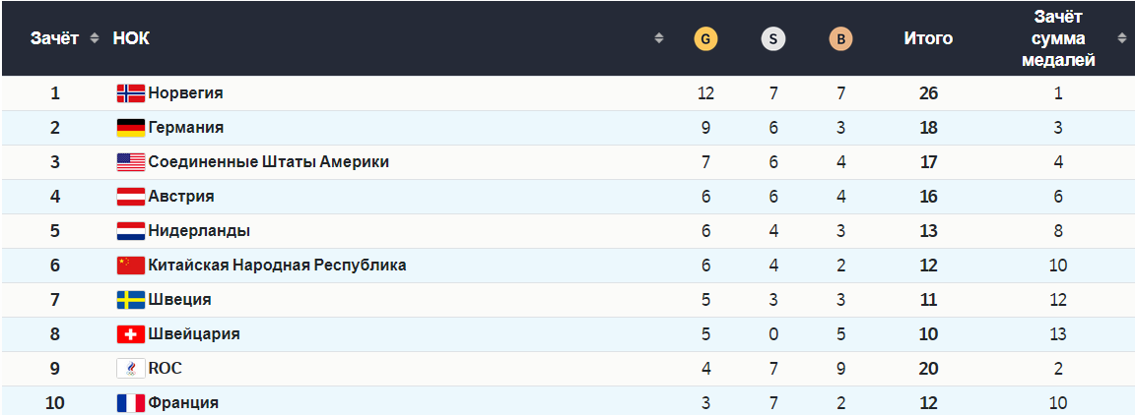Click the Germany flag icon

pos(130,128)
